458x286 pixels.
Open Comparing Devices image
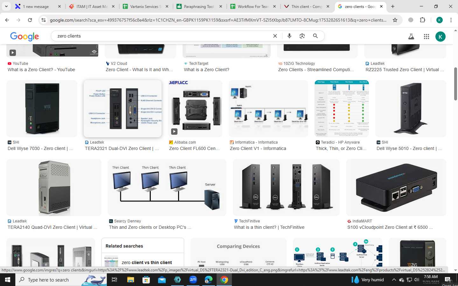pyautogui.click(x=238, y=252)
